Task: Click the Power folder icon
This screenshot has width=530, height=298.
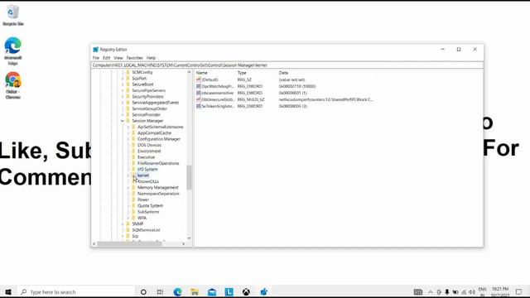Action: [133, 199]
